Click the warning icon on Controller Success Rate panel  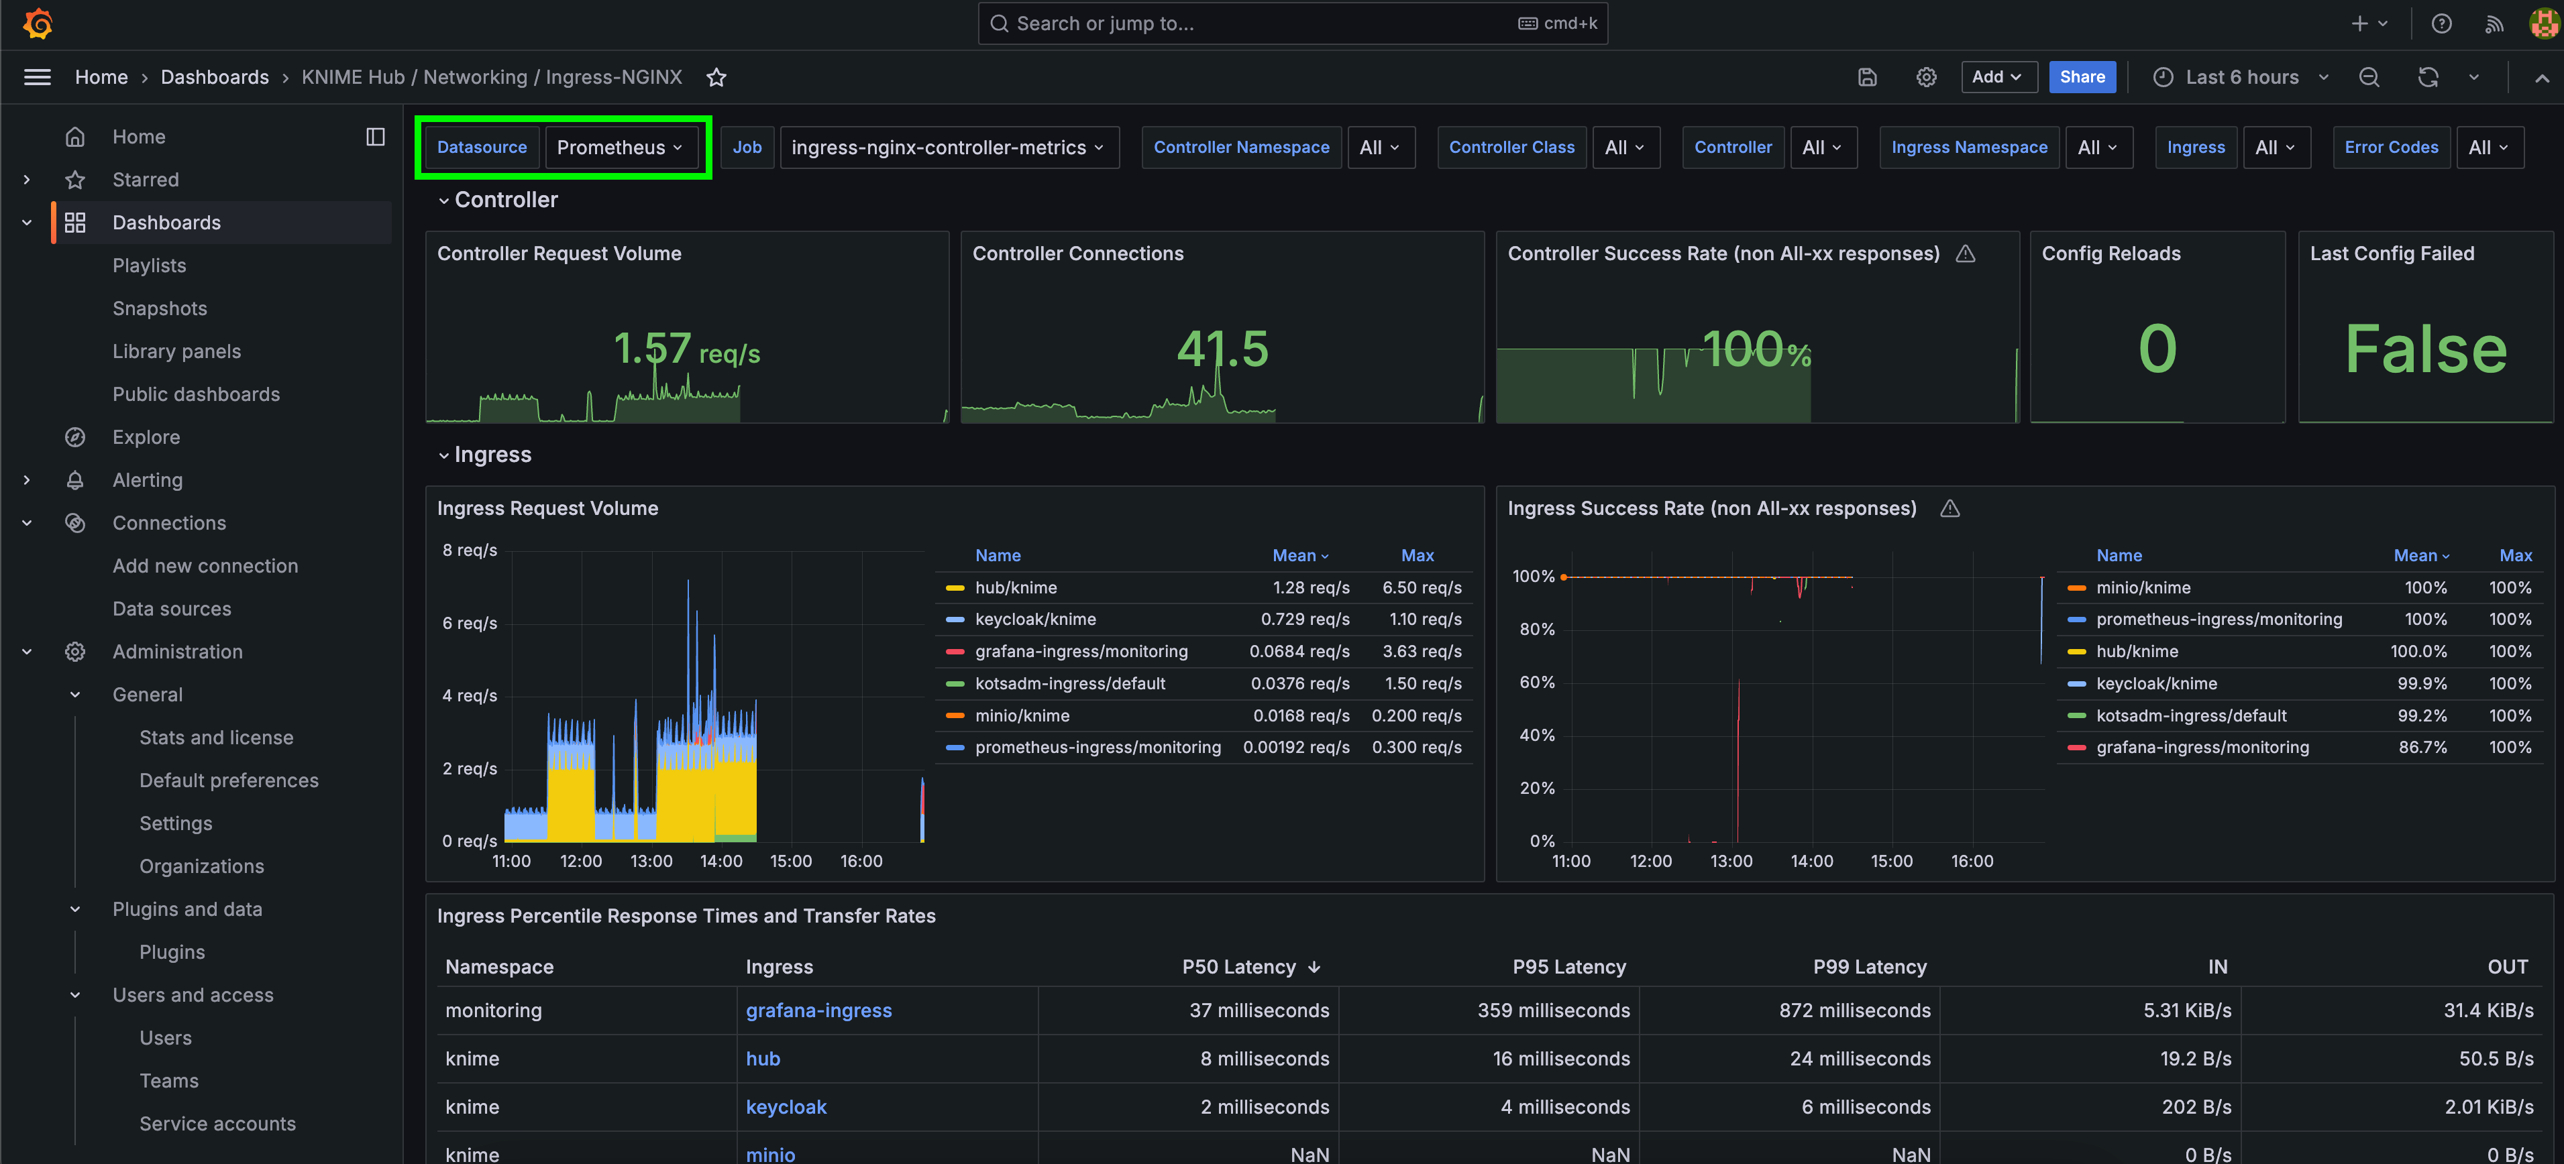click(1966, 253)
